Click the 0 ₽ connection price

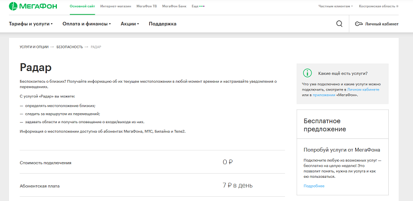tap(228, 162)
